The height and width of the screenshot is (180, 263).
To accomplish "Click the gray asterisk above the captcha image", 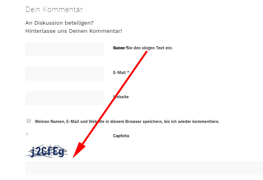I will tap(27, 134).
